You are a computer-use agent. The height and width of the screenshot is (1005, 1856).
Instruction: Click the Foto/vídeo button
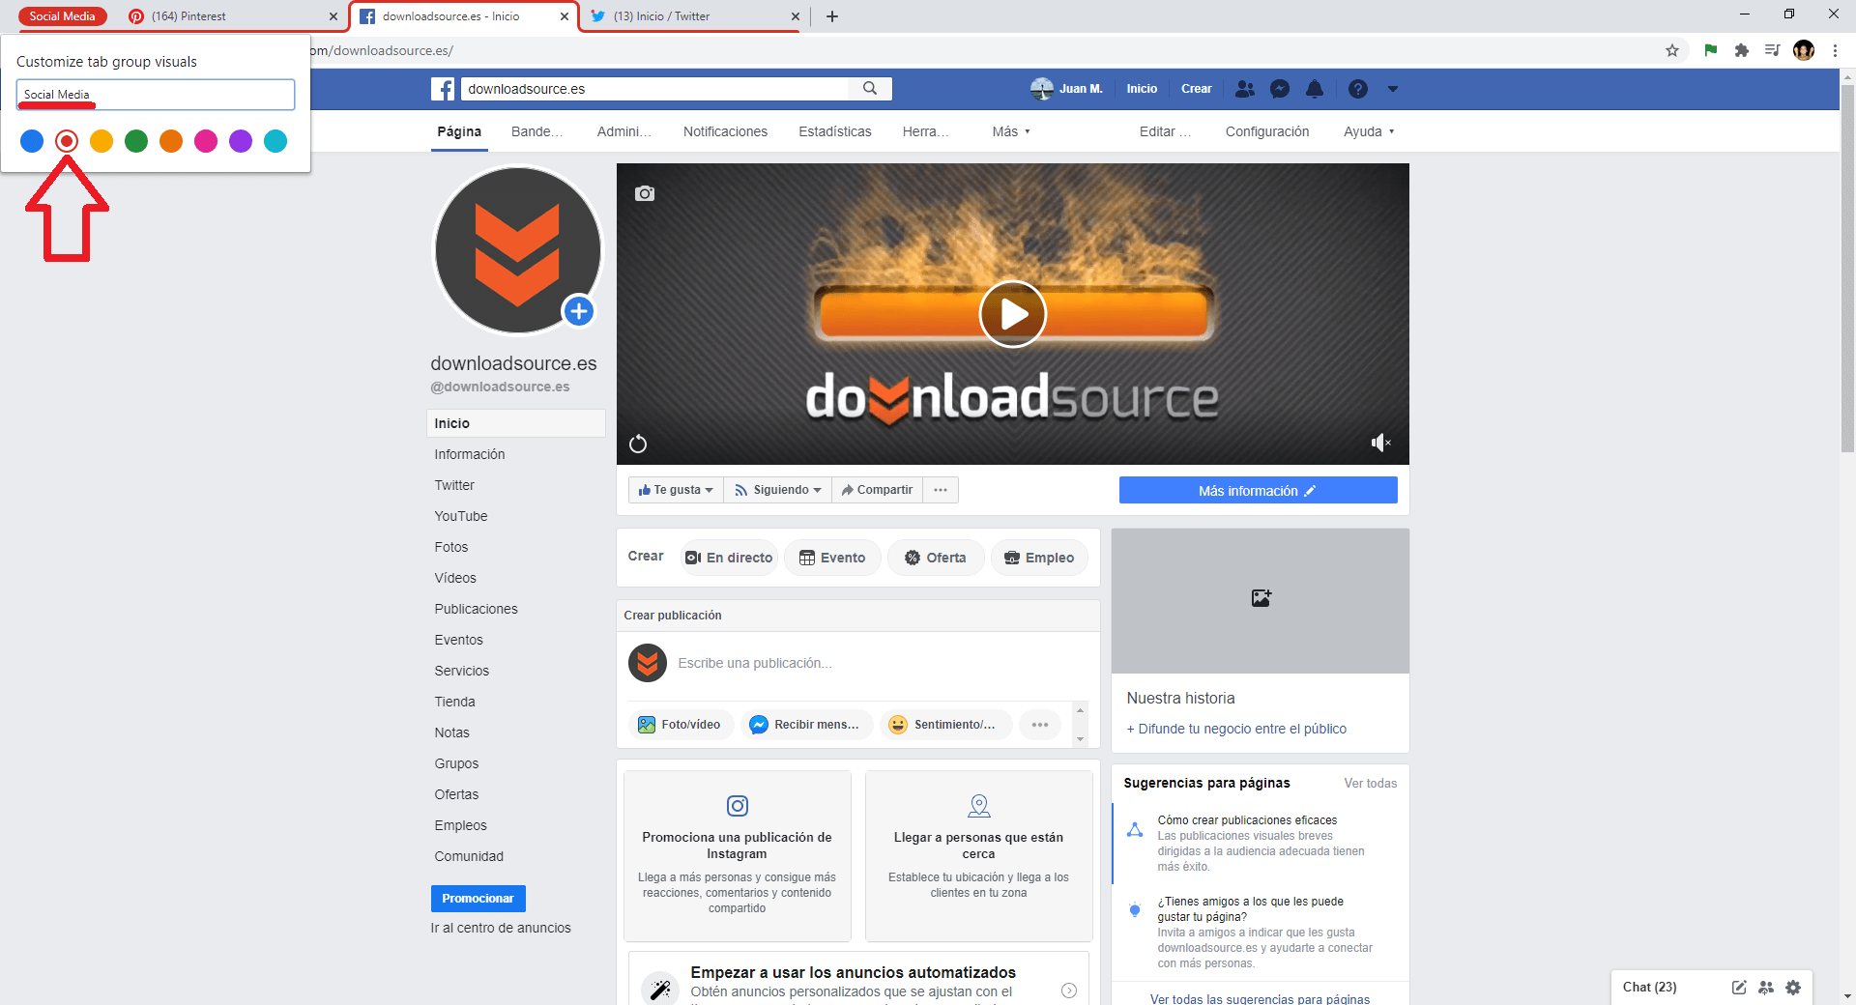[x=681, y=725]
